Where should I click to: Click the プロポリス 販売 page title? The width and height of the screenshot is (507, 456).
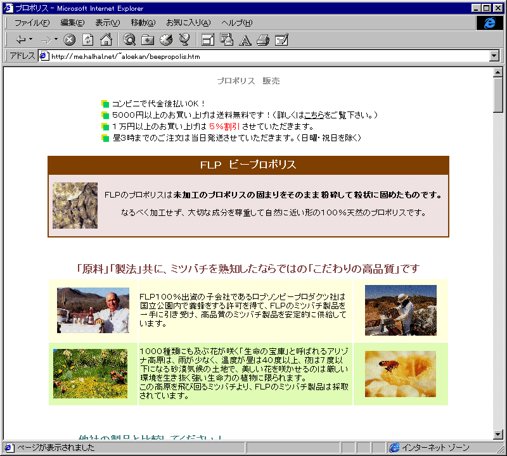click(248, 81)
